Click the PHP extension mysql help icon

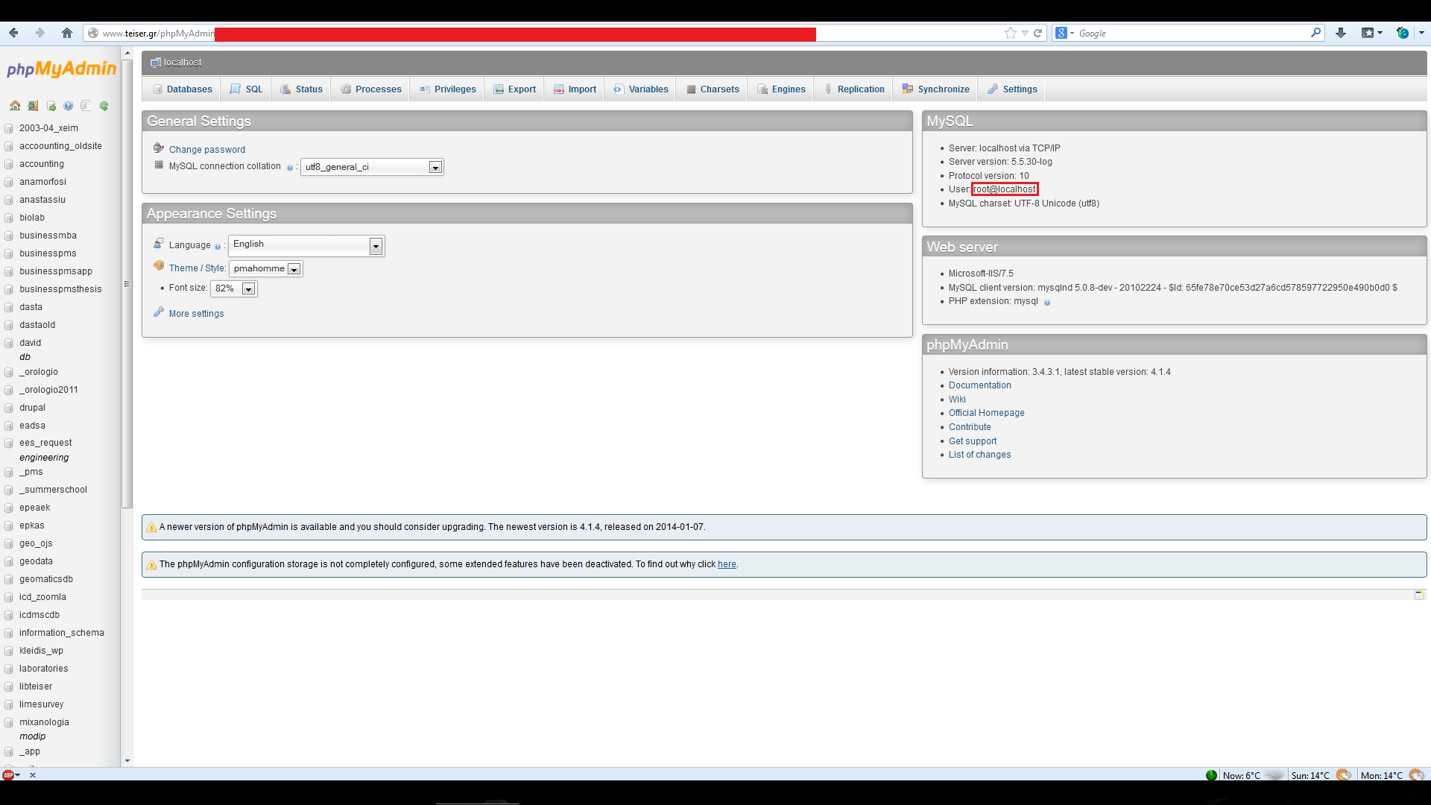1047,303
